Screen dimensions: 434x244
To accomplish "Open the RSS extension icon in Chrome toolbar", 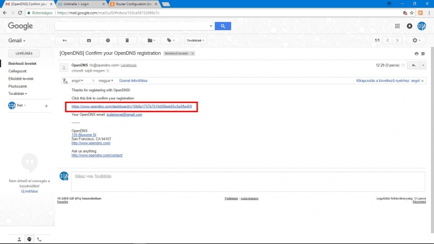I will 421,13.
